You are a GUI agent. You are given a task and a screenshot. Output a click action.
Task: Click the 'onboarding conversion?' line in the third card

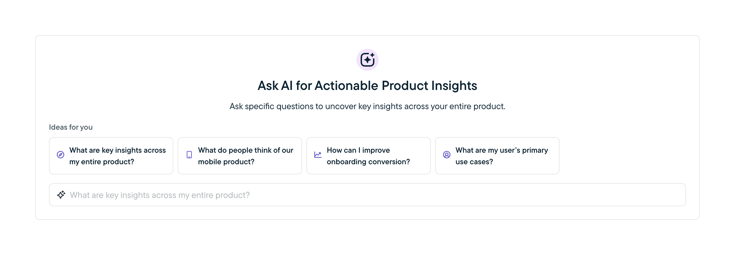(368, 162)
